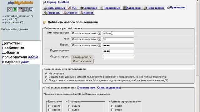Click the Подтверждение password field
Viewport: 200px width, 112px height.
(x=118, y=51)
